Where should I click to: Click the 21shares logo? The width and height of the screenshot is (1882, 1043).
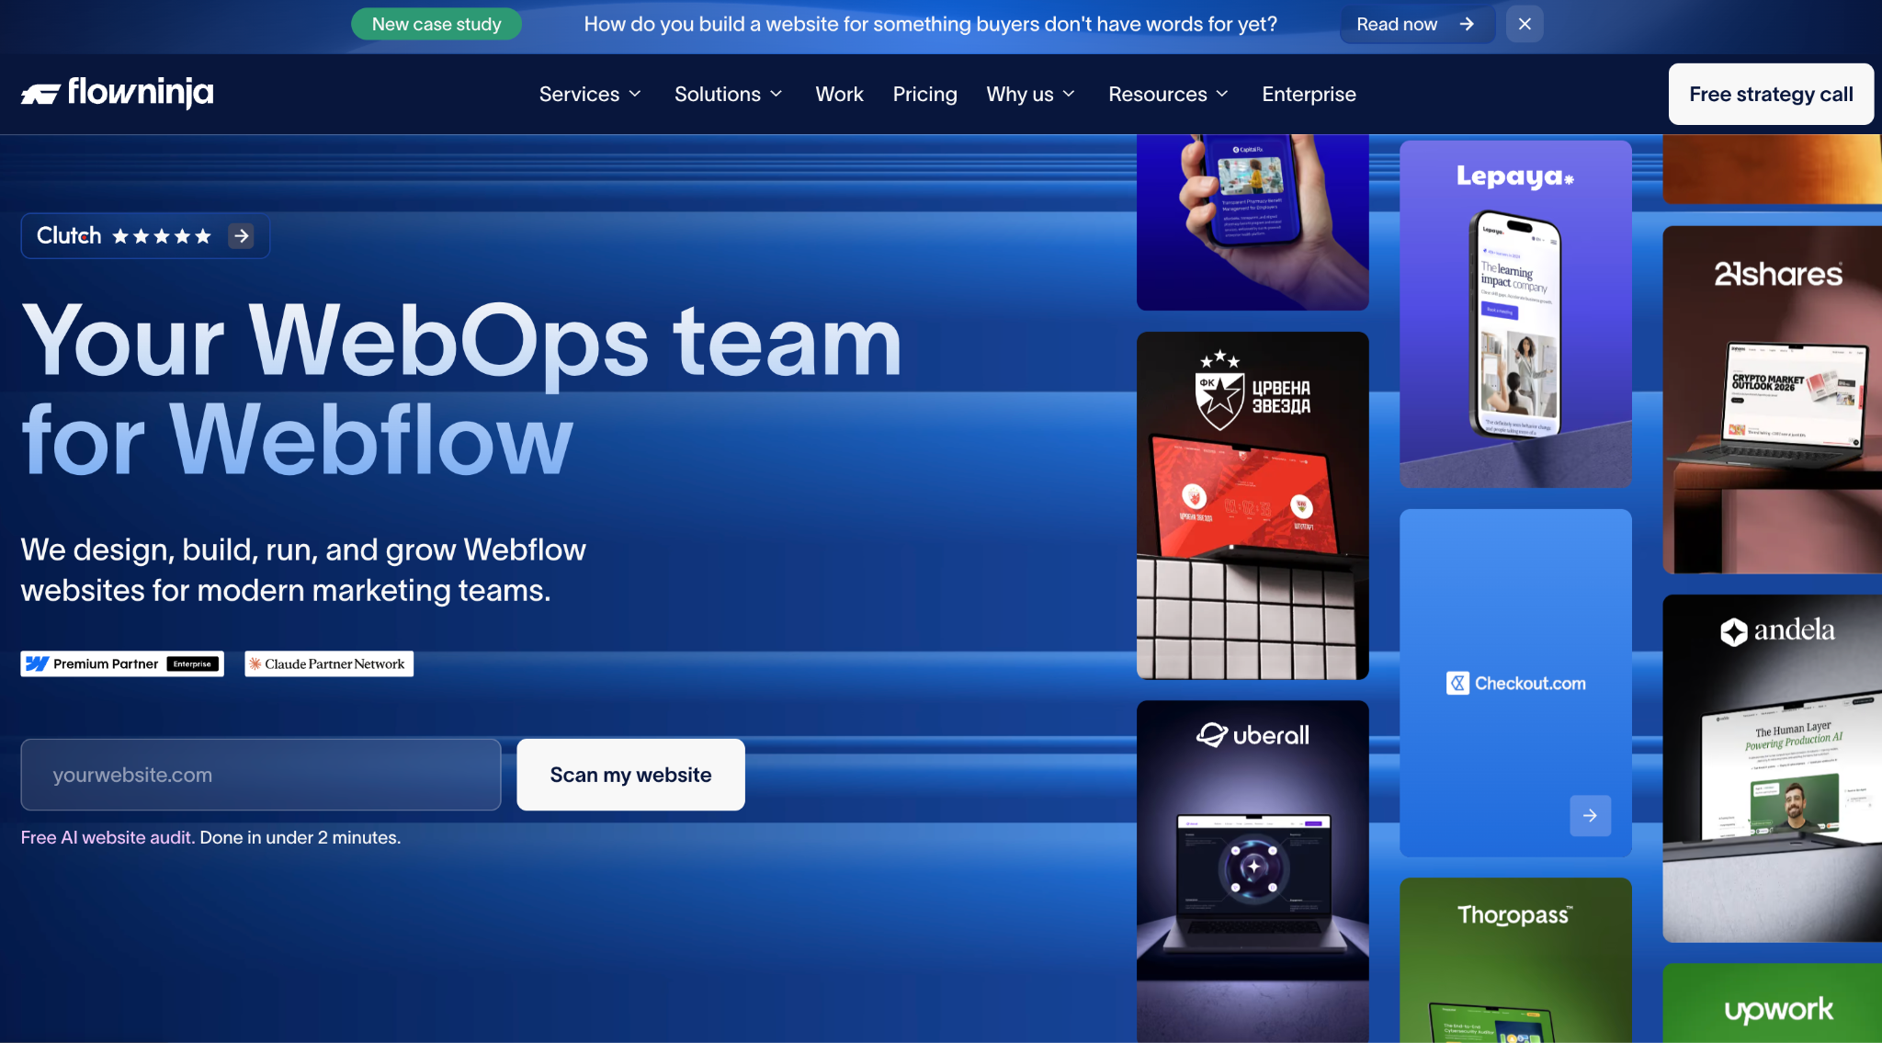pyautogui.click(x=1778, y=274)
